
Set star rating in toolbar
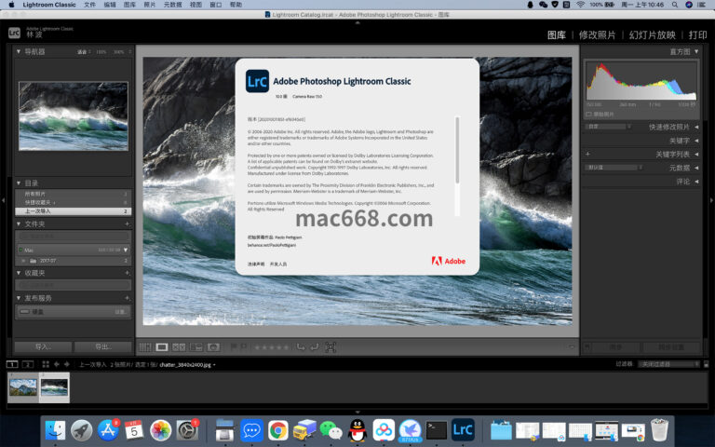tap(272, 347)
